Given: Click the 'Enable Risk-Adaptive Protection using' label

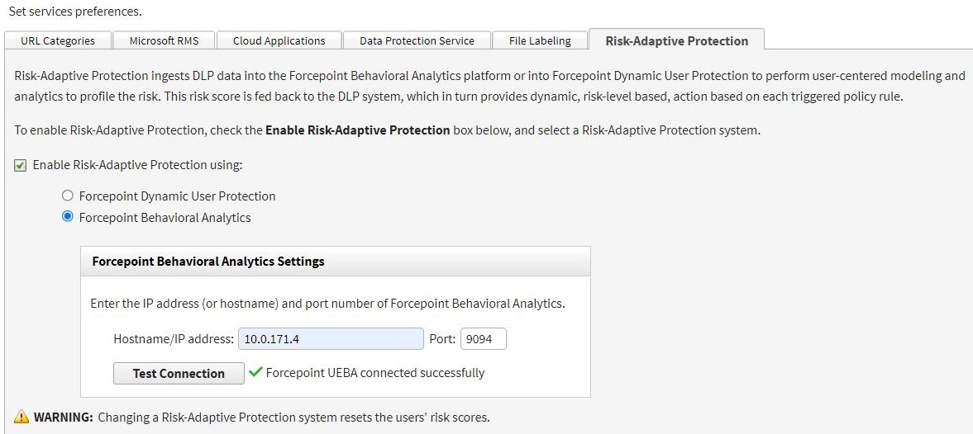Looking at the screenshot, I should pos(137,165).
